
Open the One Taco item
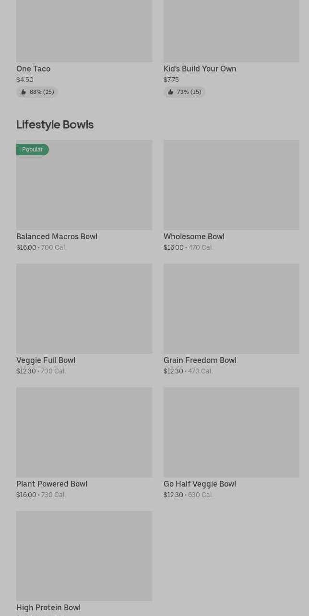(x=33, y=69)
